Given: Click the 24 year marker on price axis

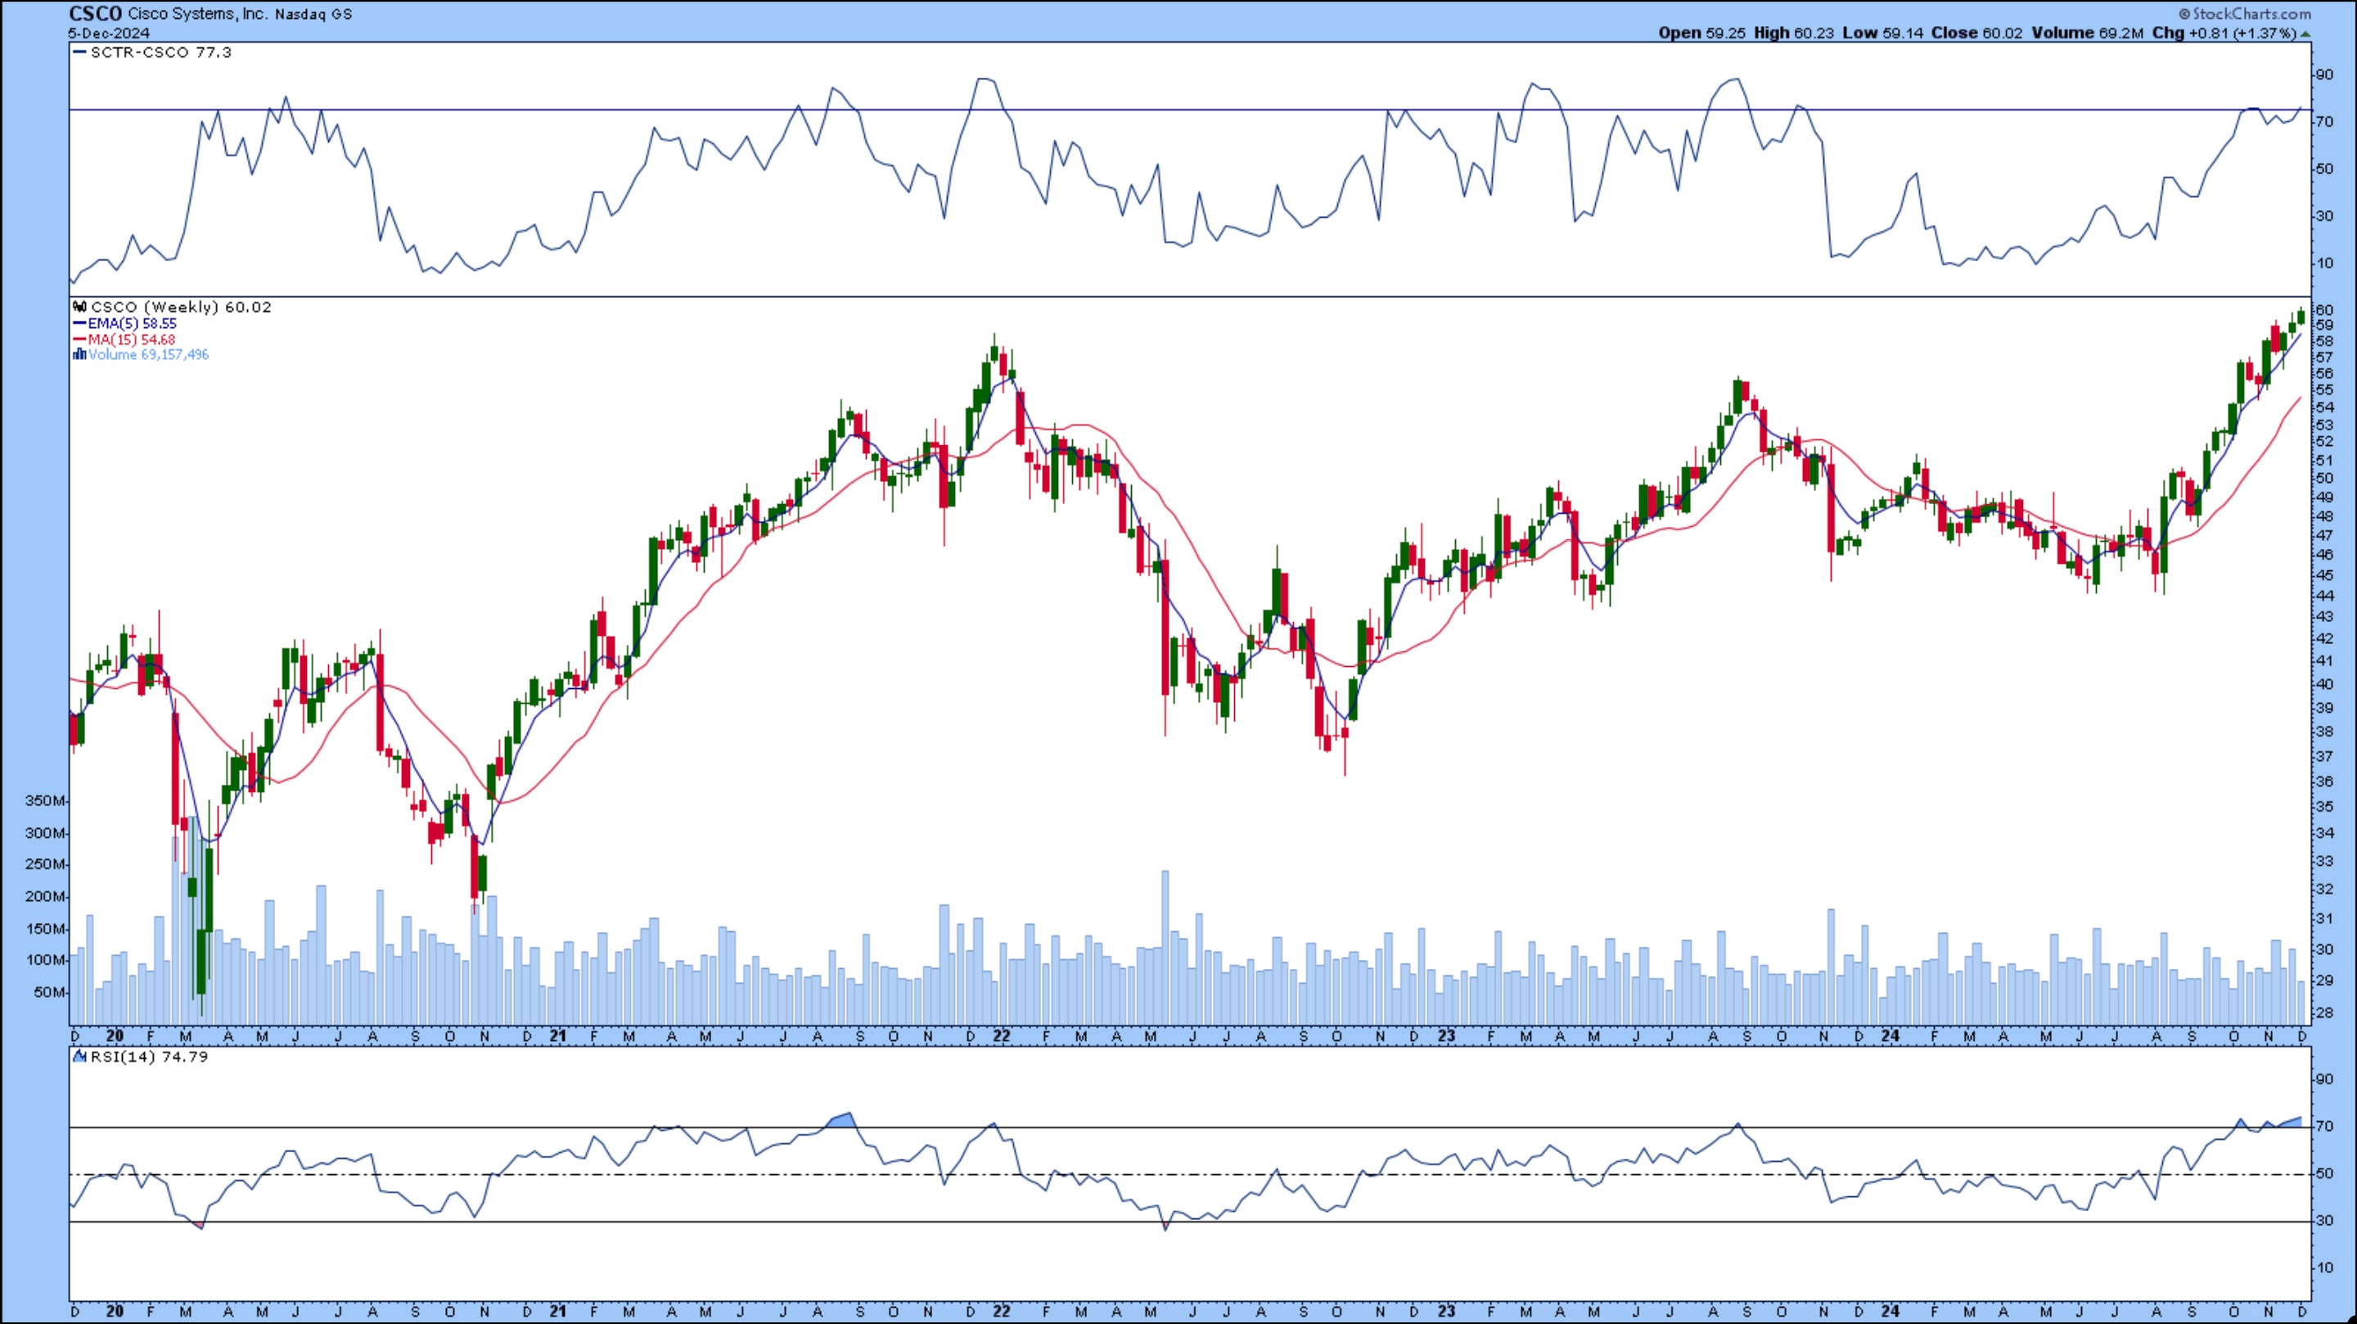Looking at the screenshot, I should pos(1890,1036).
